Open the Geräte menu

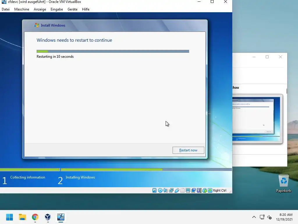tap(72, 9)
